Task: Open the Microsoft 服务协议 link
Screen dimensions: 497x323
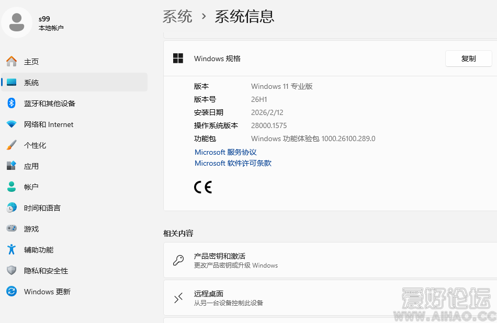Action: coord(225,152)
